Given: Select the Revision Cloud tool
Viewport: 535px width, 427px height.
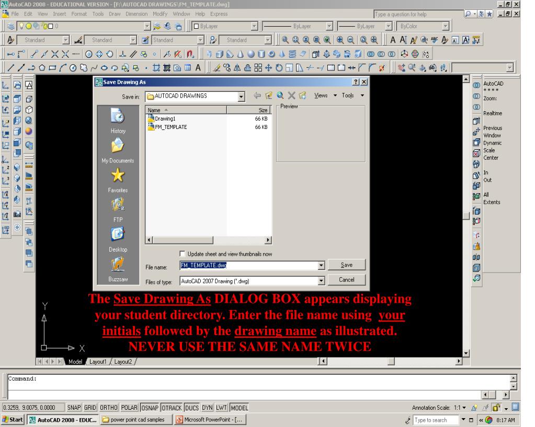Looking at the screenshot, I should [83, 68].
